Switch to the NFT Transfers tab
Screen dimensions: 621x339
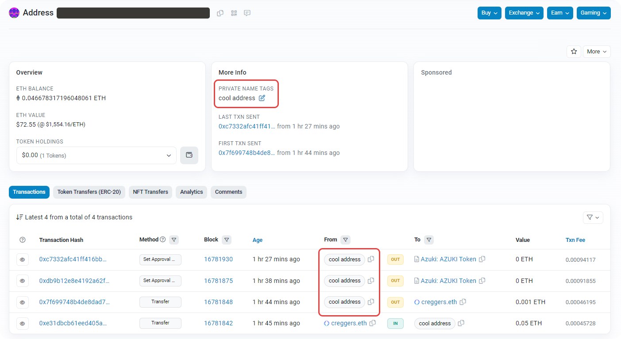tap(150, 192)
